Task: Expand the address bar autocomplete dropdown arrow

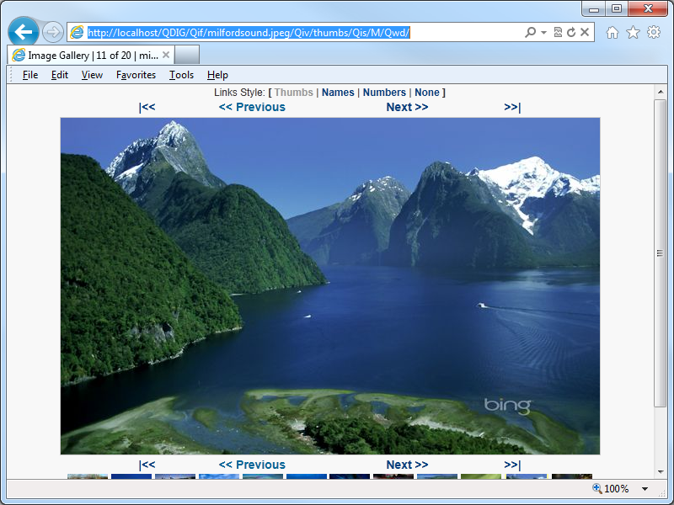Action: point(543,32)
